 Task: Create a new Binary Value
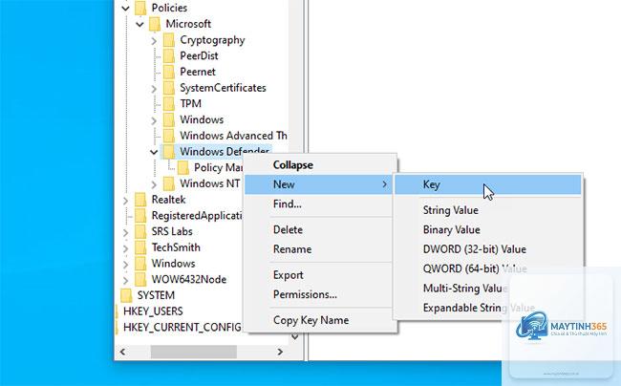click(x=488, y=229)
